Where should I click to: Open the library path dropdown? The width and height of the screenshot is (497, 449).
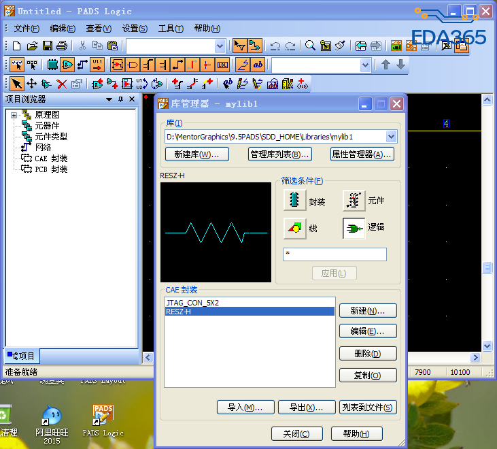392,137
